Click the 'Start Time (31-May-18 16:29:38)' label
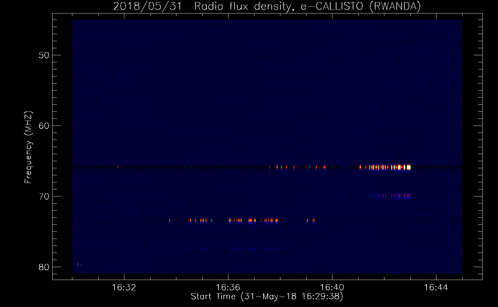498x307 pixels. (267, 297)
